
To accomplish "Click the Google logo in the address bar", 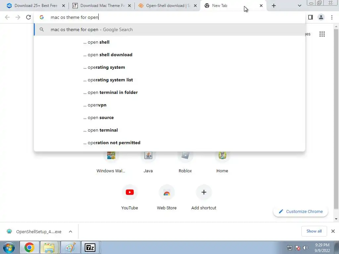I will click(42, 17).
